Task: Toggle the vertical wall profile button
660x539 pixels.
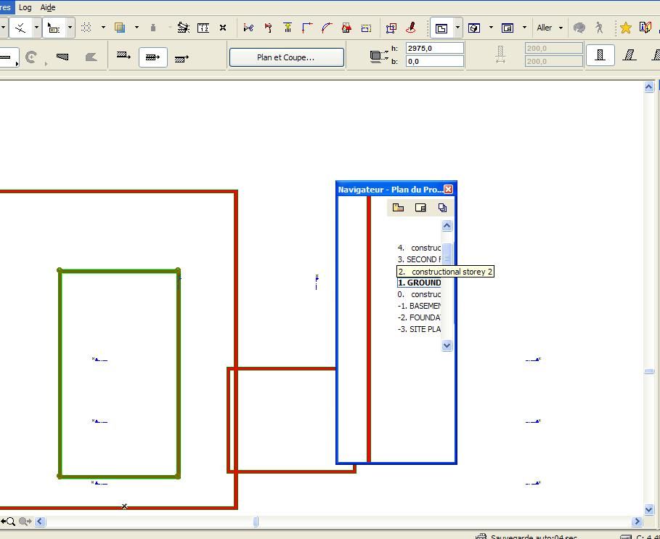Action: [x=600, y=55]
